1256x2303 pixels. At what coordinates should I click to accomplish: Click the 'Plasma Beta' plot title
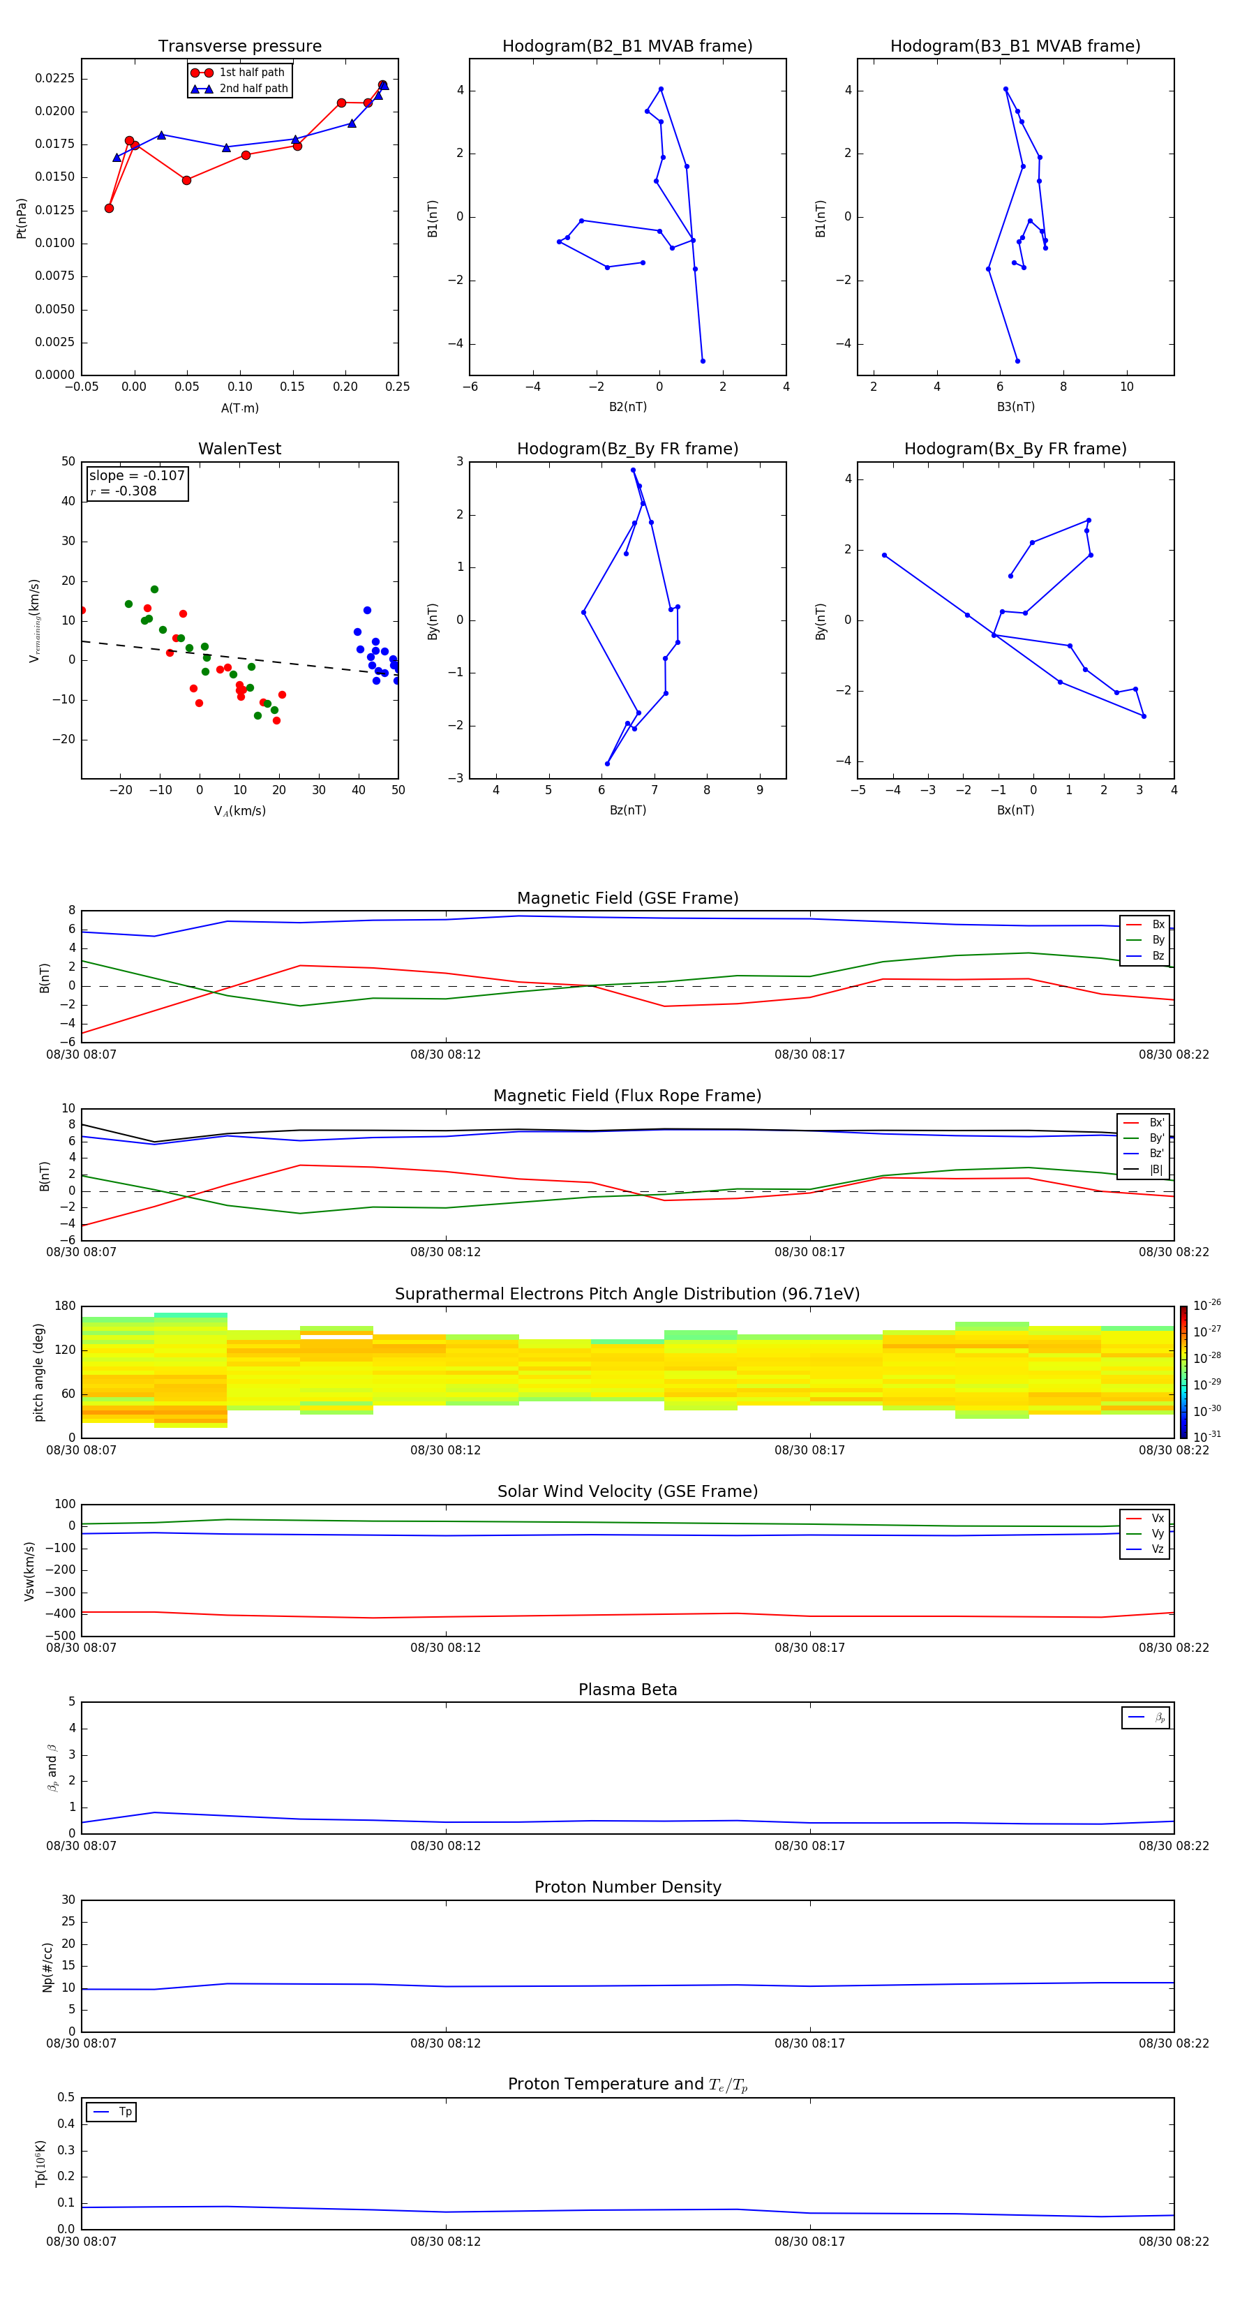[x=627, y=1690]
